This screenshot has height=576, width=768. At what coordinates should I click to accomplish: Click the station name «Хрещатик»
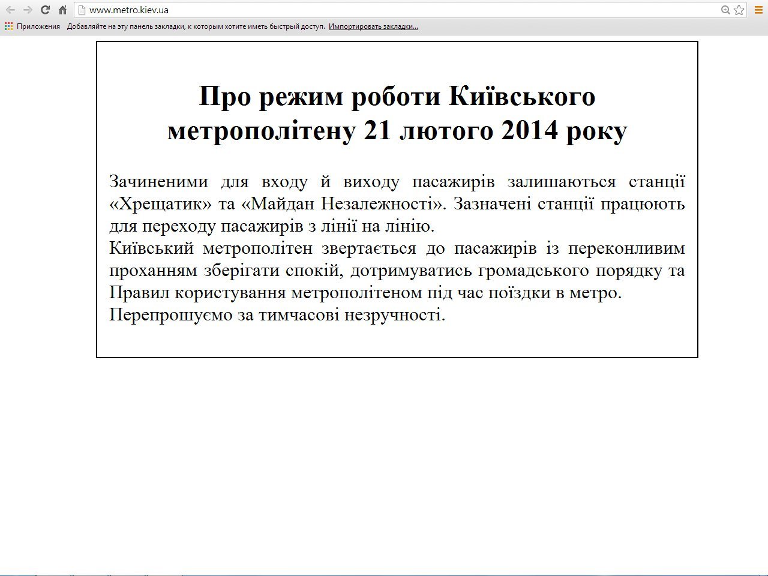click(161, 204)
